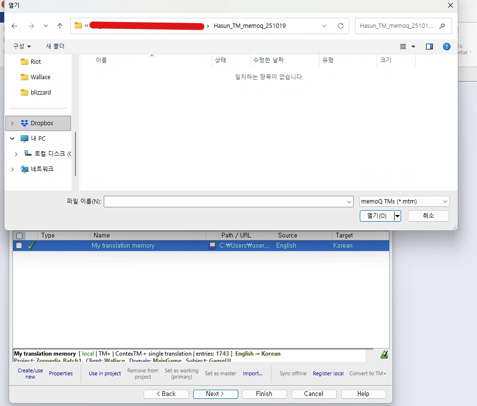Image resolution: width=477 pixels, height=406 pixels.
Task: Expand the 로컬 디스크 tree node
Action: tap(16, 154)
